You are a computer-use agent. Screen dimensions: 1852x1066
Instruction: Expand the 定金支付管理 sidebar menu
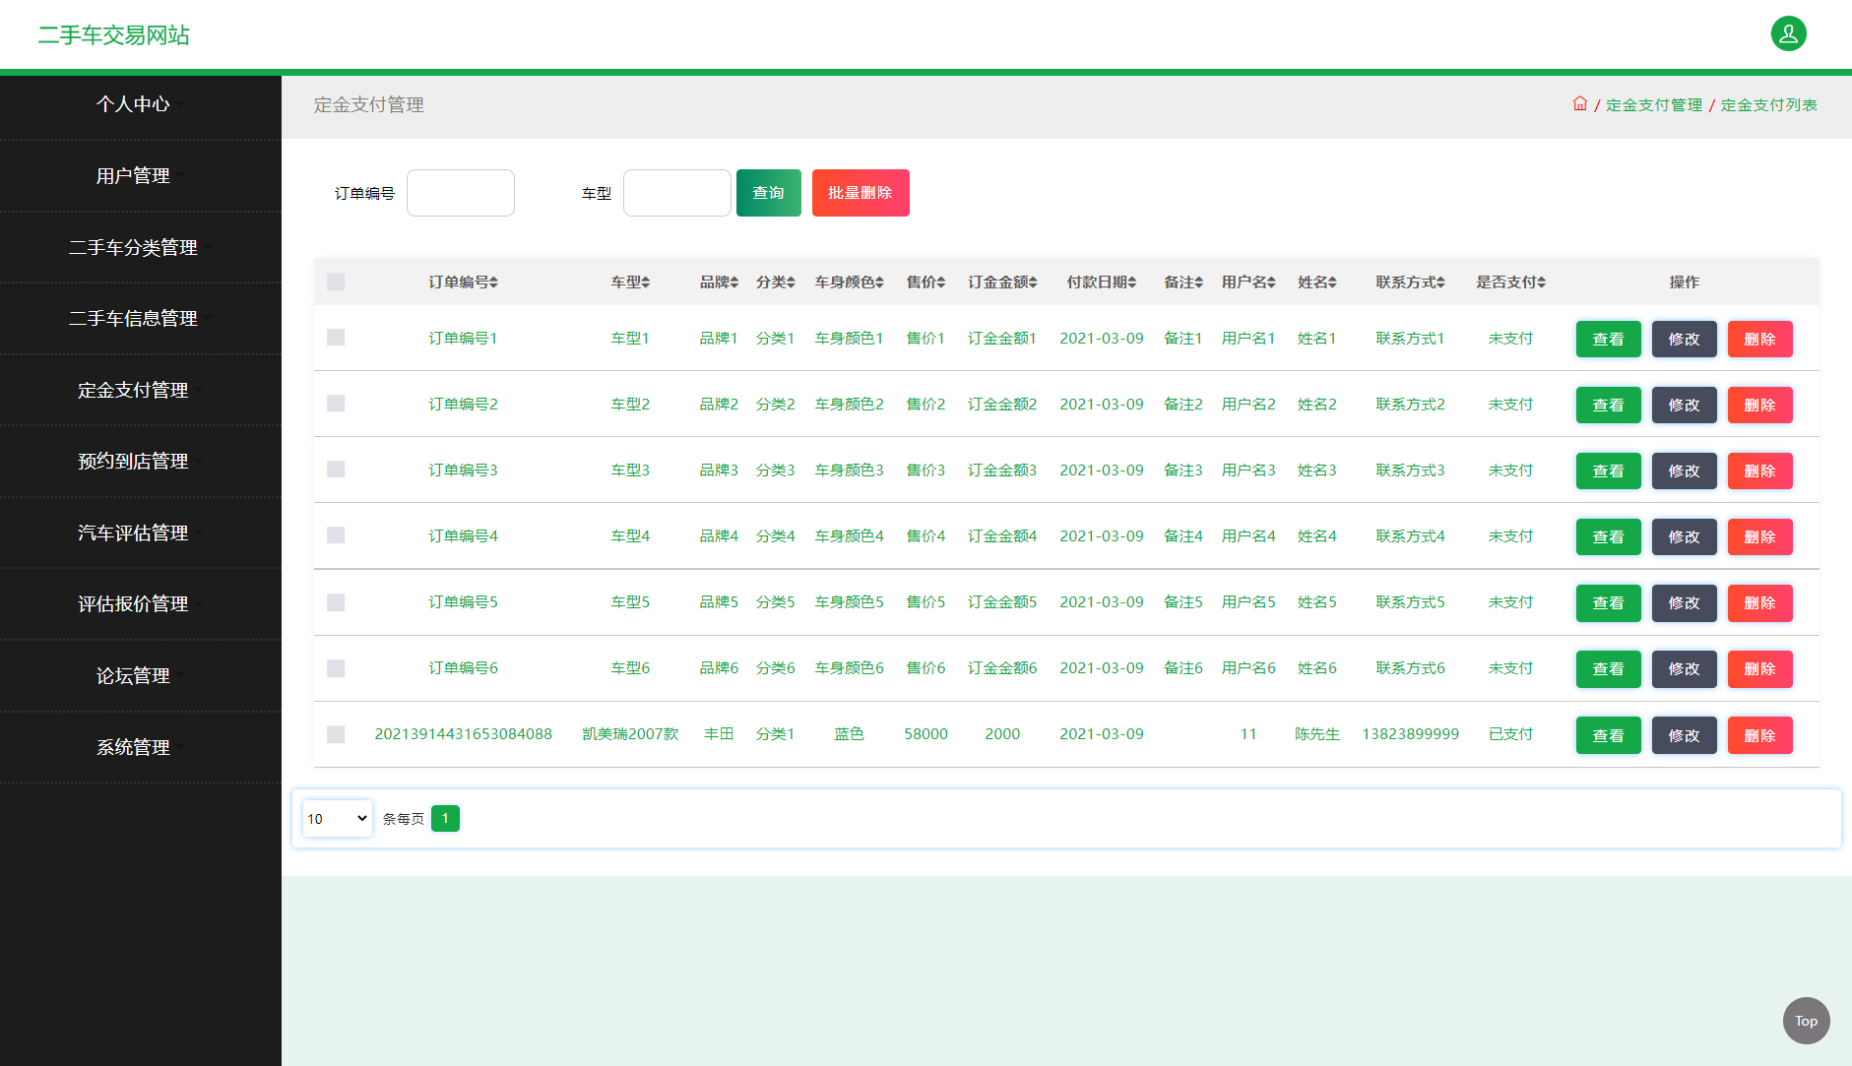point(140,390)
